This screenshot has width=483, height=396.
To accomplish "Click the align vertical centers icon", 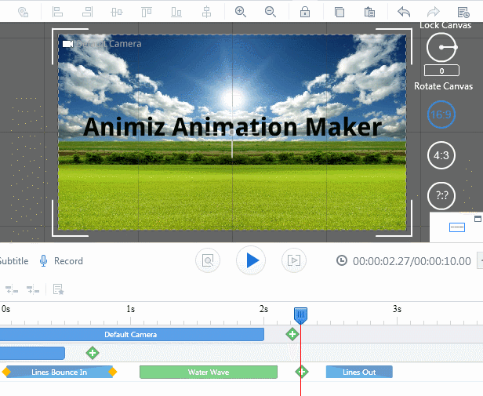I will (x=206, y=12).
